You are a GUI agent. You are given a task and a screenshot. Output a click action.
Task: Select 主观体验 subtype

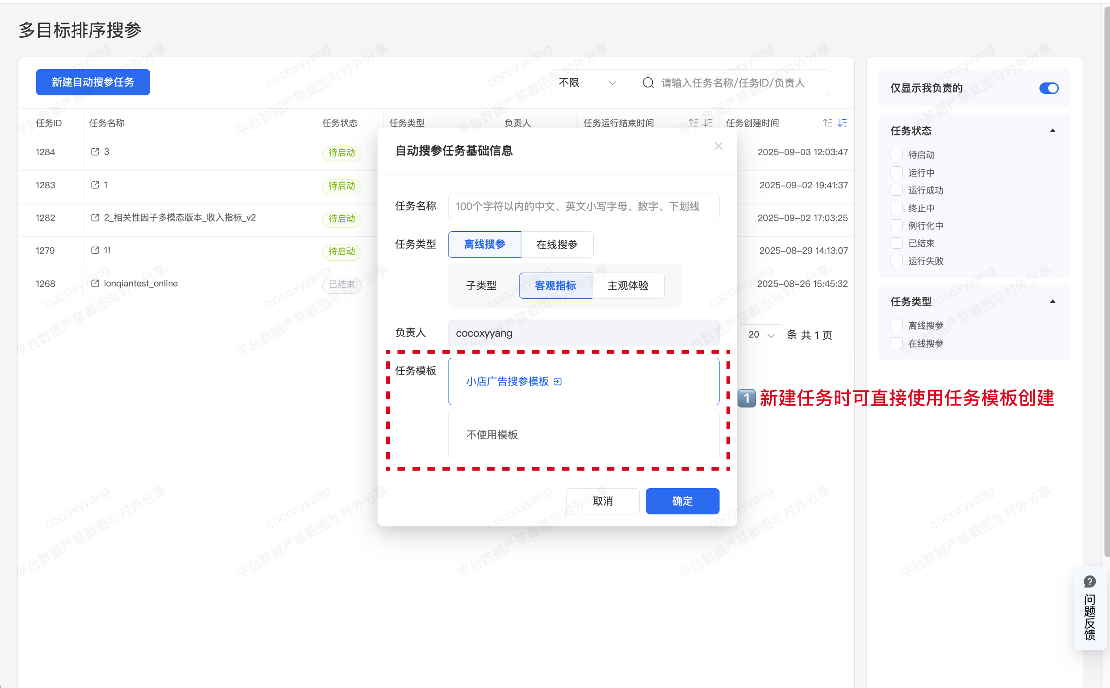coord(628,286)
